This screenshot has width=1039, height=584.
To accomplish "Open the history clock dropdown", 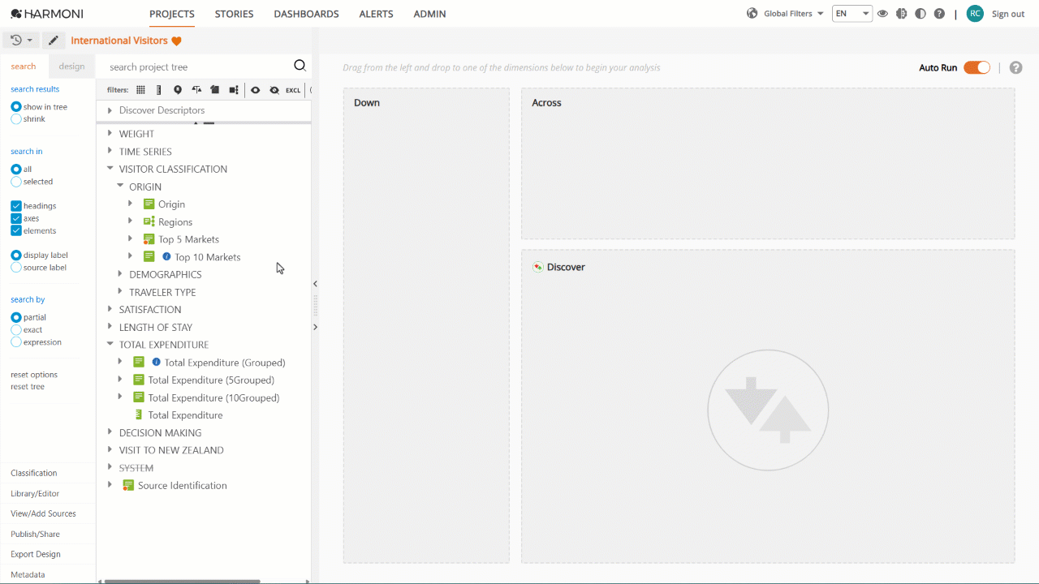I will click(21, 41).
